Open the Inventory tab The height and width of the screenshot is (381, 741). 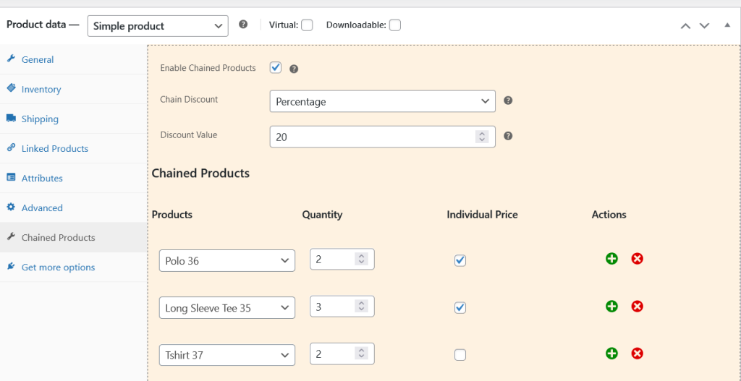coord(41,90)
